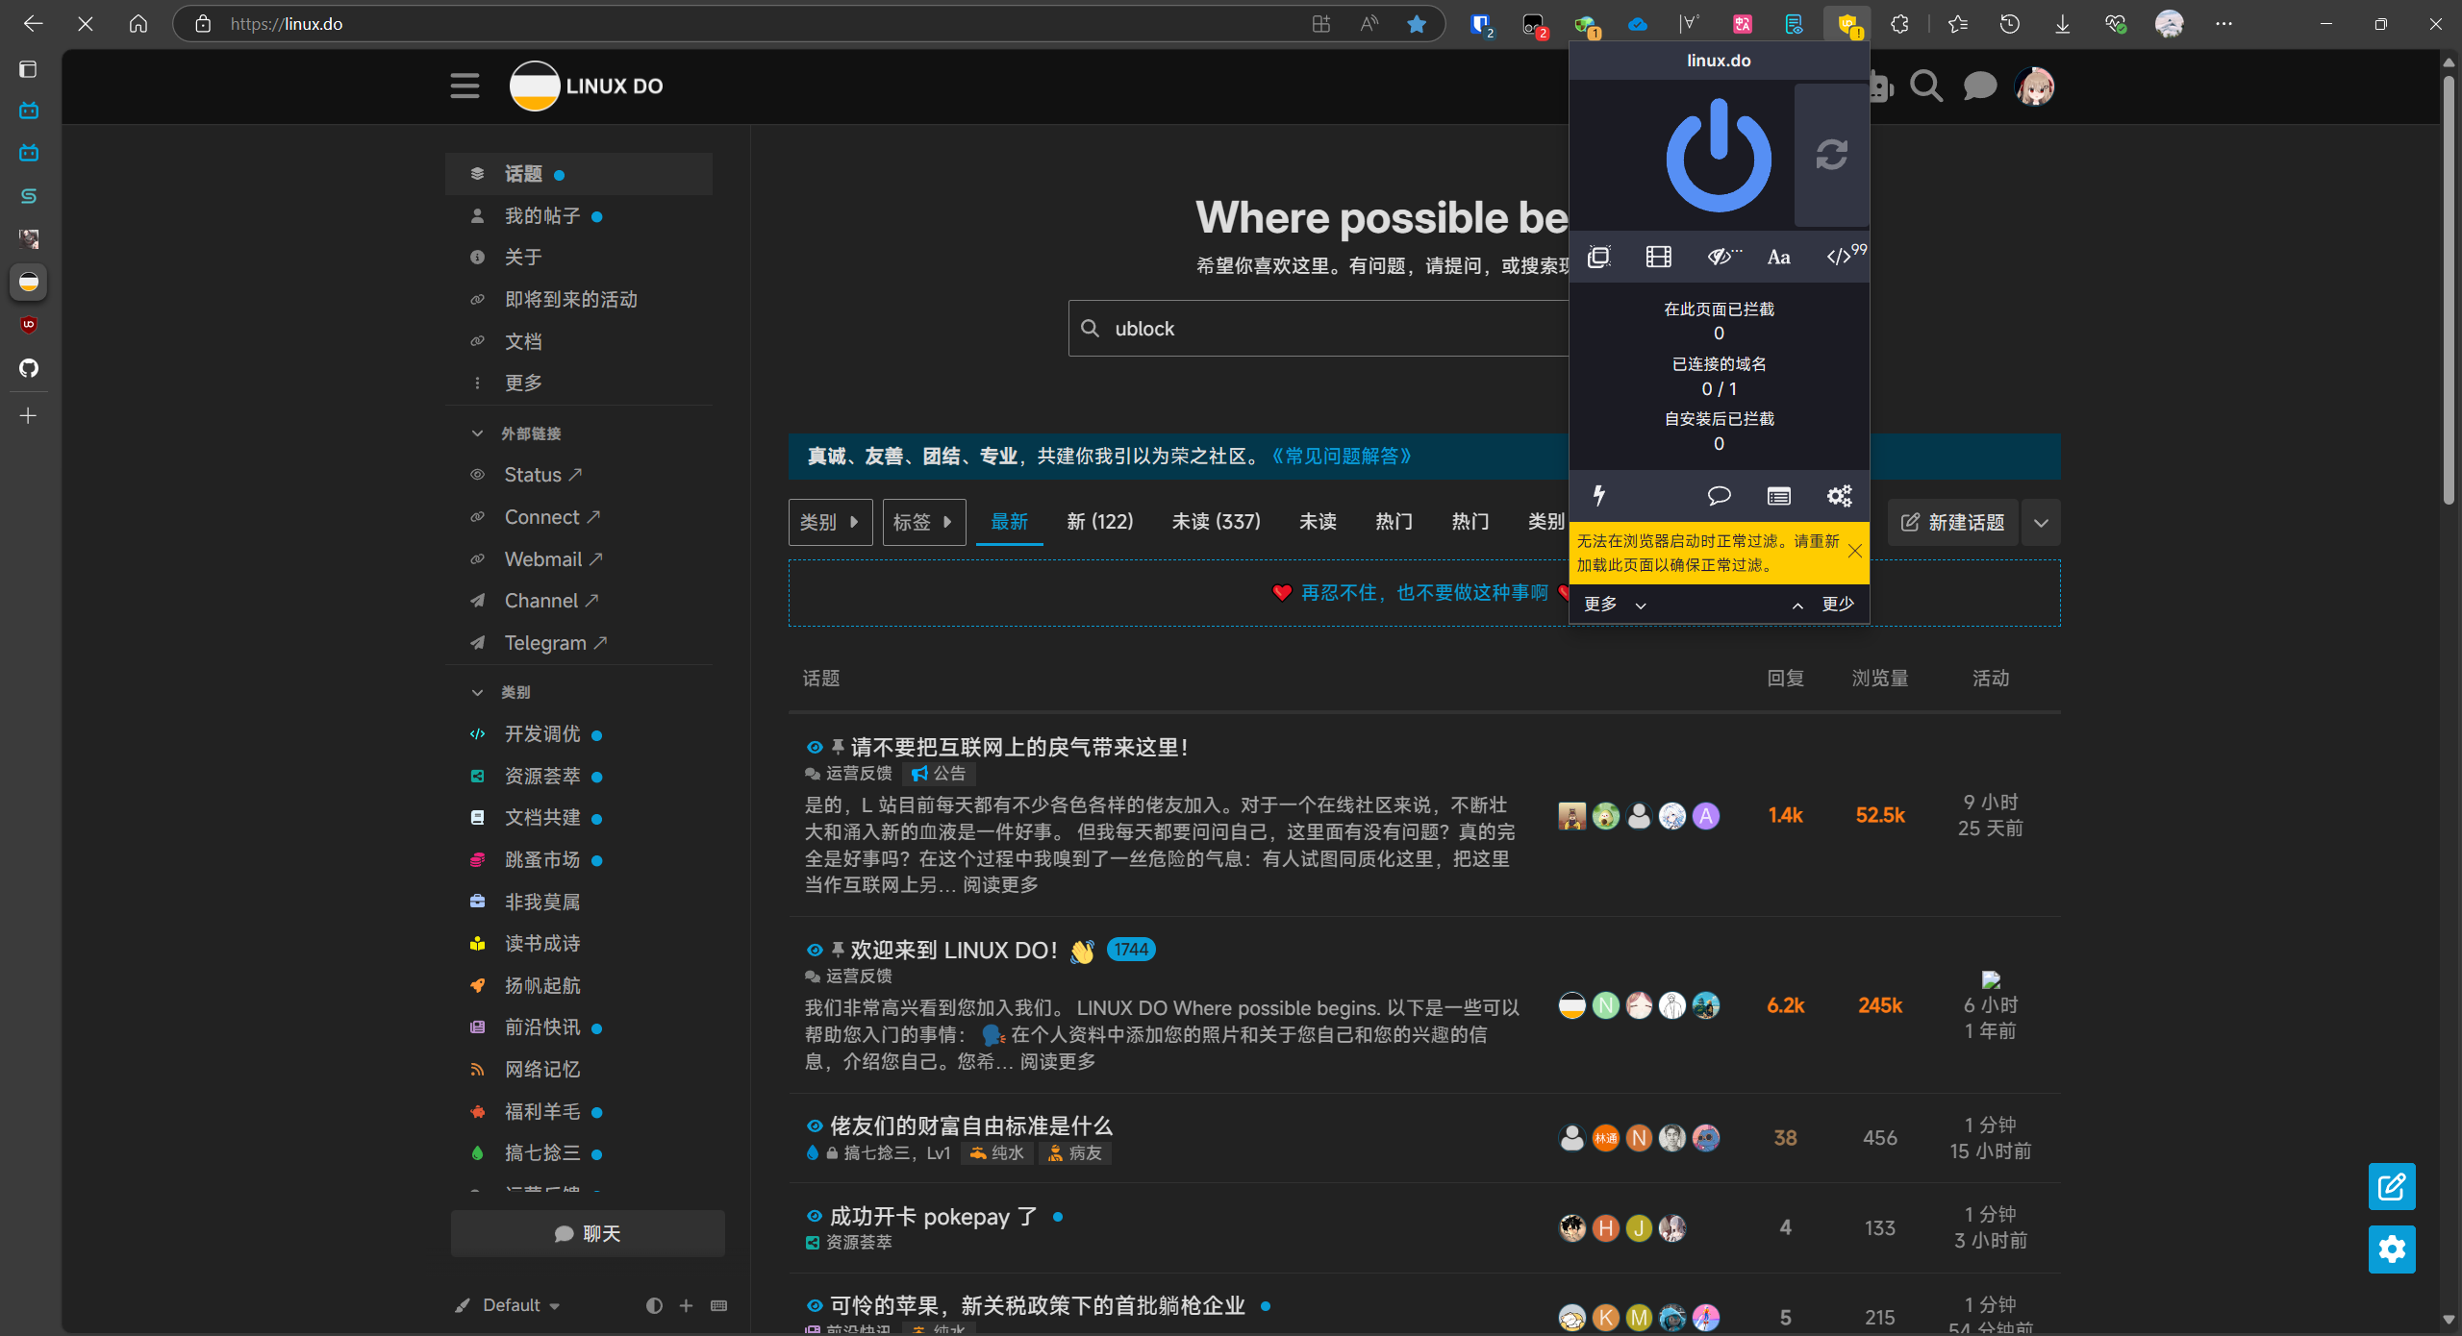Screen dimensions: 2462x1336
Task: Click the LINUX DO logo
Action: pyautogui.click(x=587, y=87)
